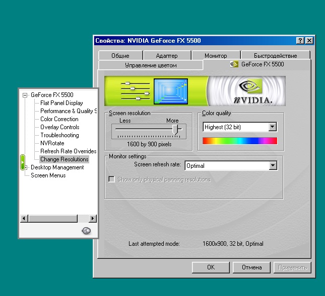Select Change Resolutions tree item
The width and height of the screenshot is (325, 296).
(x=64, y=159)
